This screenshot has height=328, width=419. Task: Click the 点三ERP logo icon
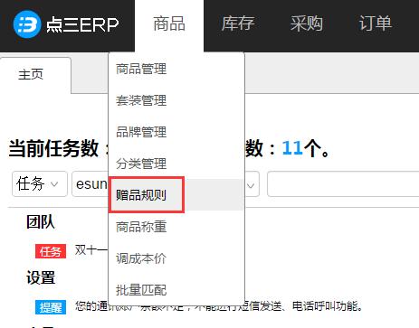[27, 24]
